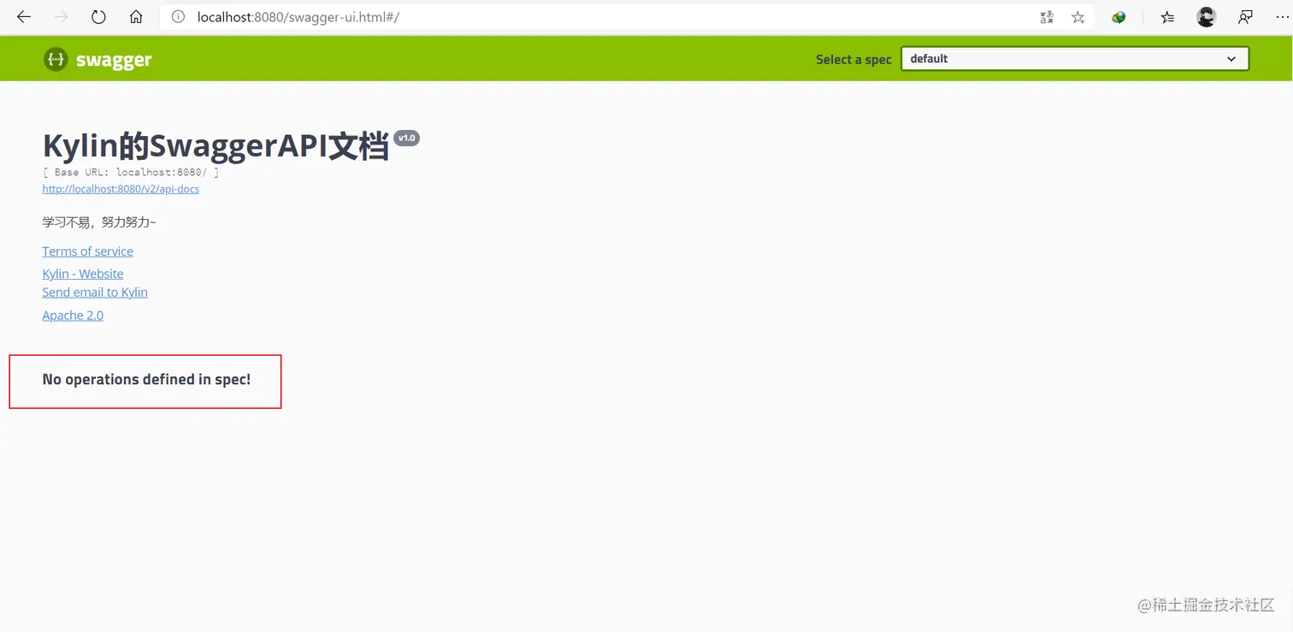
Task: Click the swagger logo icon
Action: [56, 59]
